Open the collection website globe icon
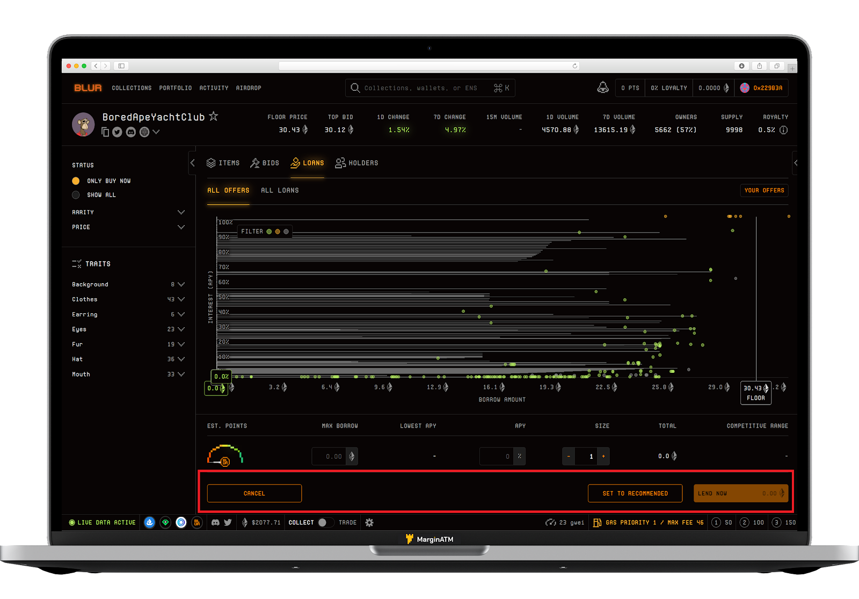Viewport: 859px width, 599px height. pyautogui.click(x=144, y=132)
